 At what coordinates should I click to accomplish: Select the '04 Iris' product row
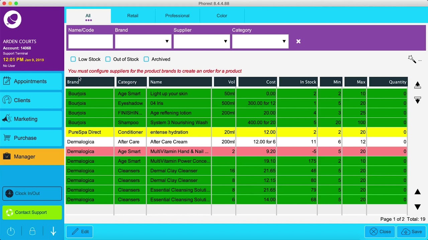pos(236,103)
